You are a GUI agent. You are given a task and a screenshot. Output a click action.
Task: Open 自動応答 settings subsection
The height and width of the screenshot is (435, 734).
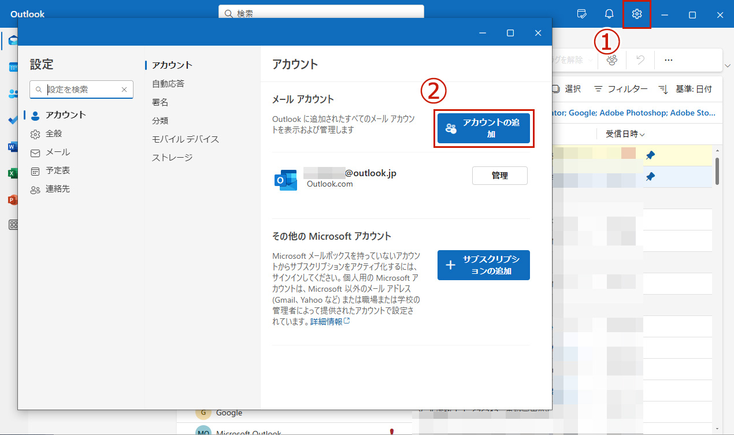168,84
